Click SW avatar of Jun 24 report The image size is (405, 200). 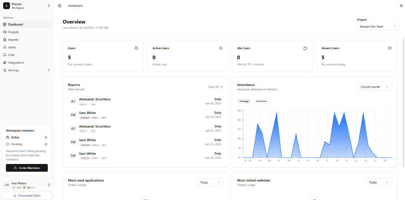pos(73,155)
